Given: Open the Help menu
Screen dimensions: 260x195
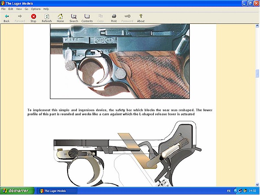Looking at the screenshot, I should 46,9.
